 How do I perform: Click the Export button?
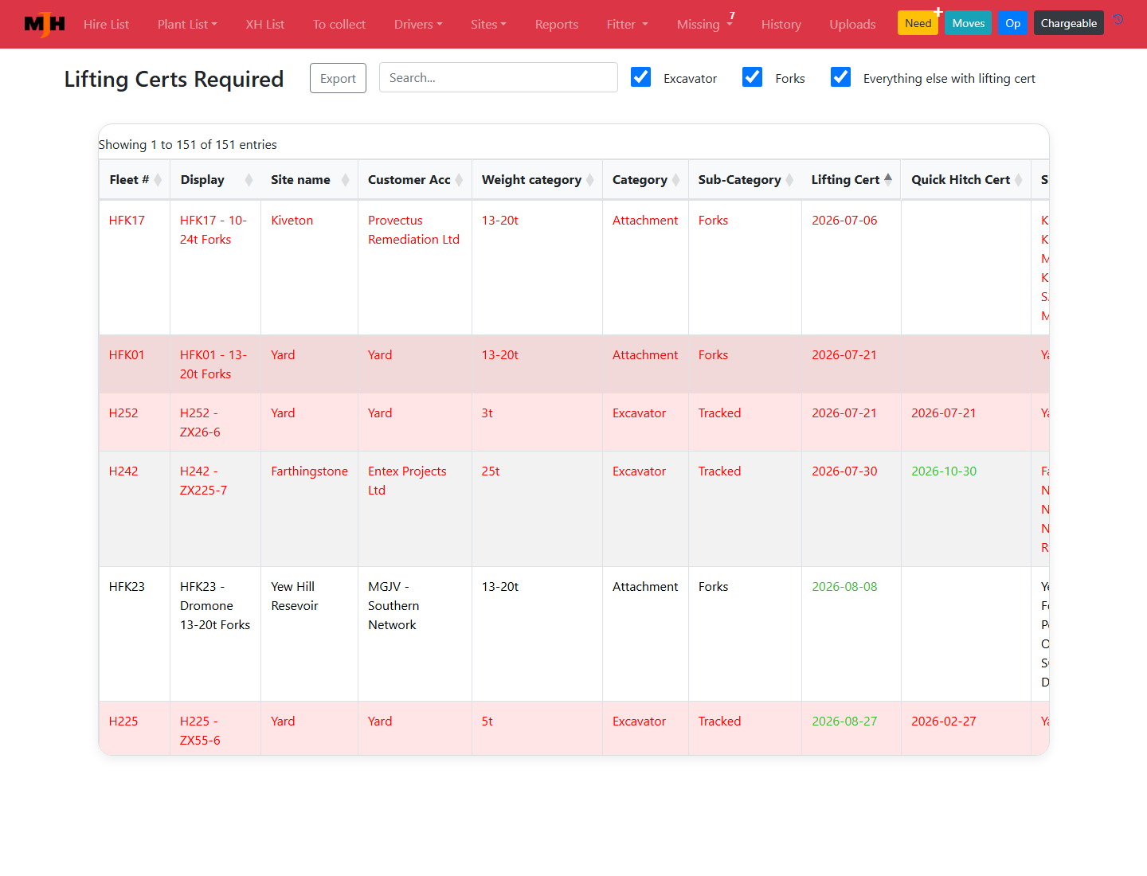[x=338, y=78]
